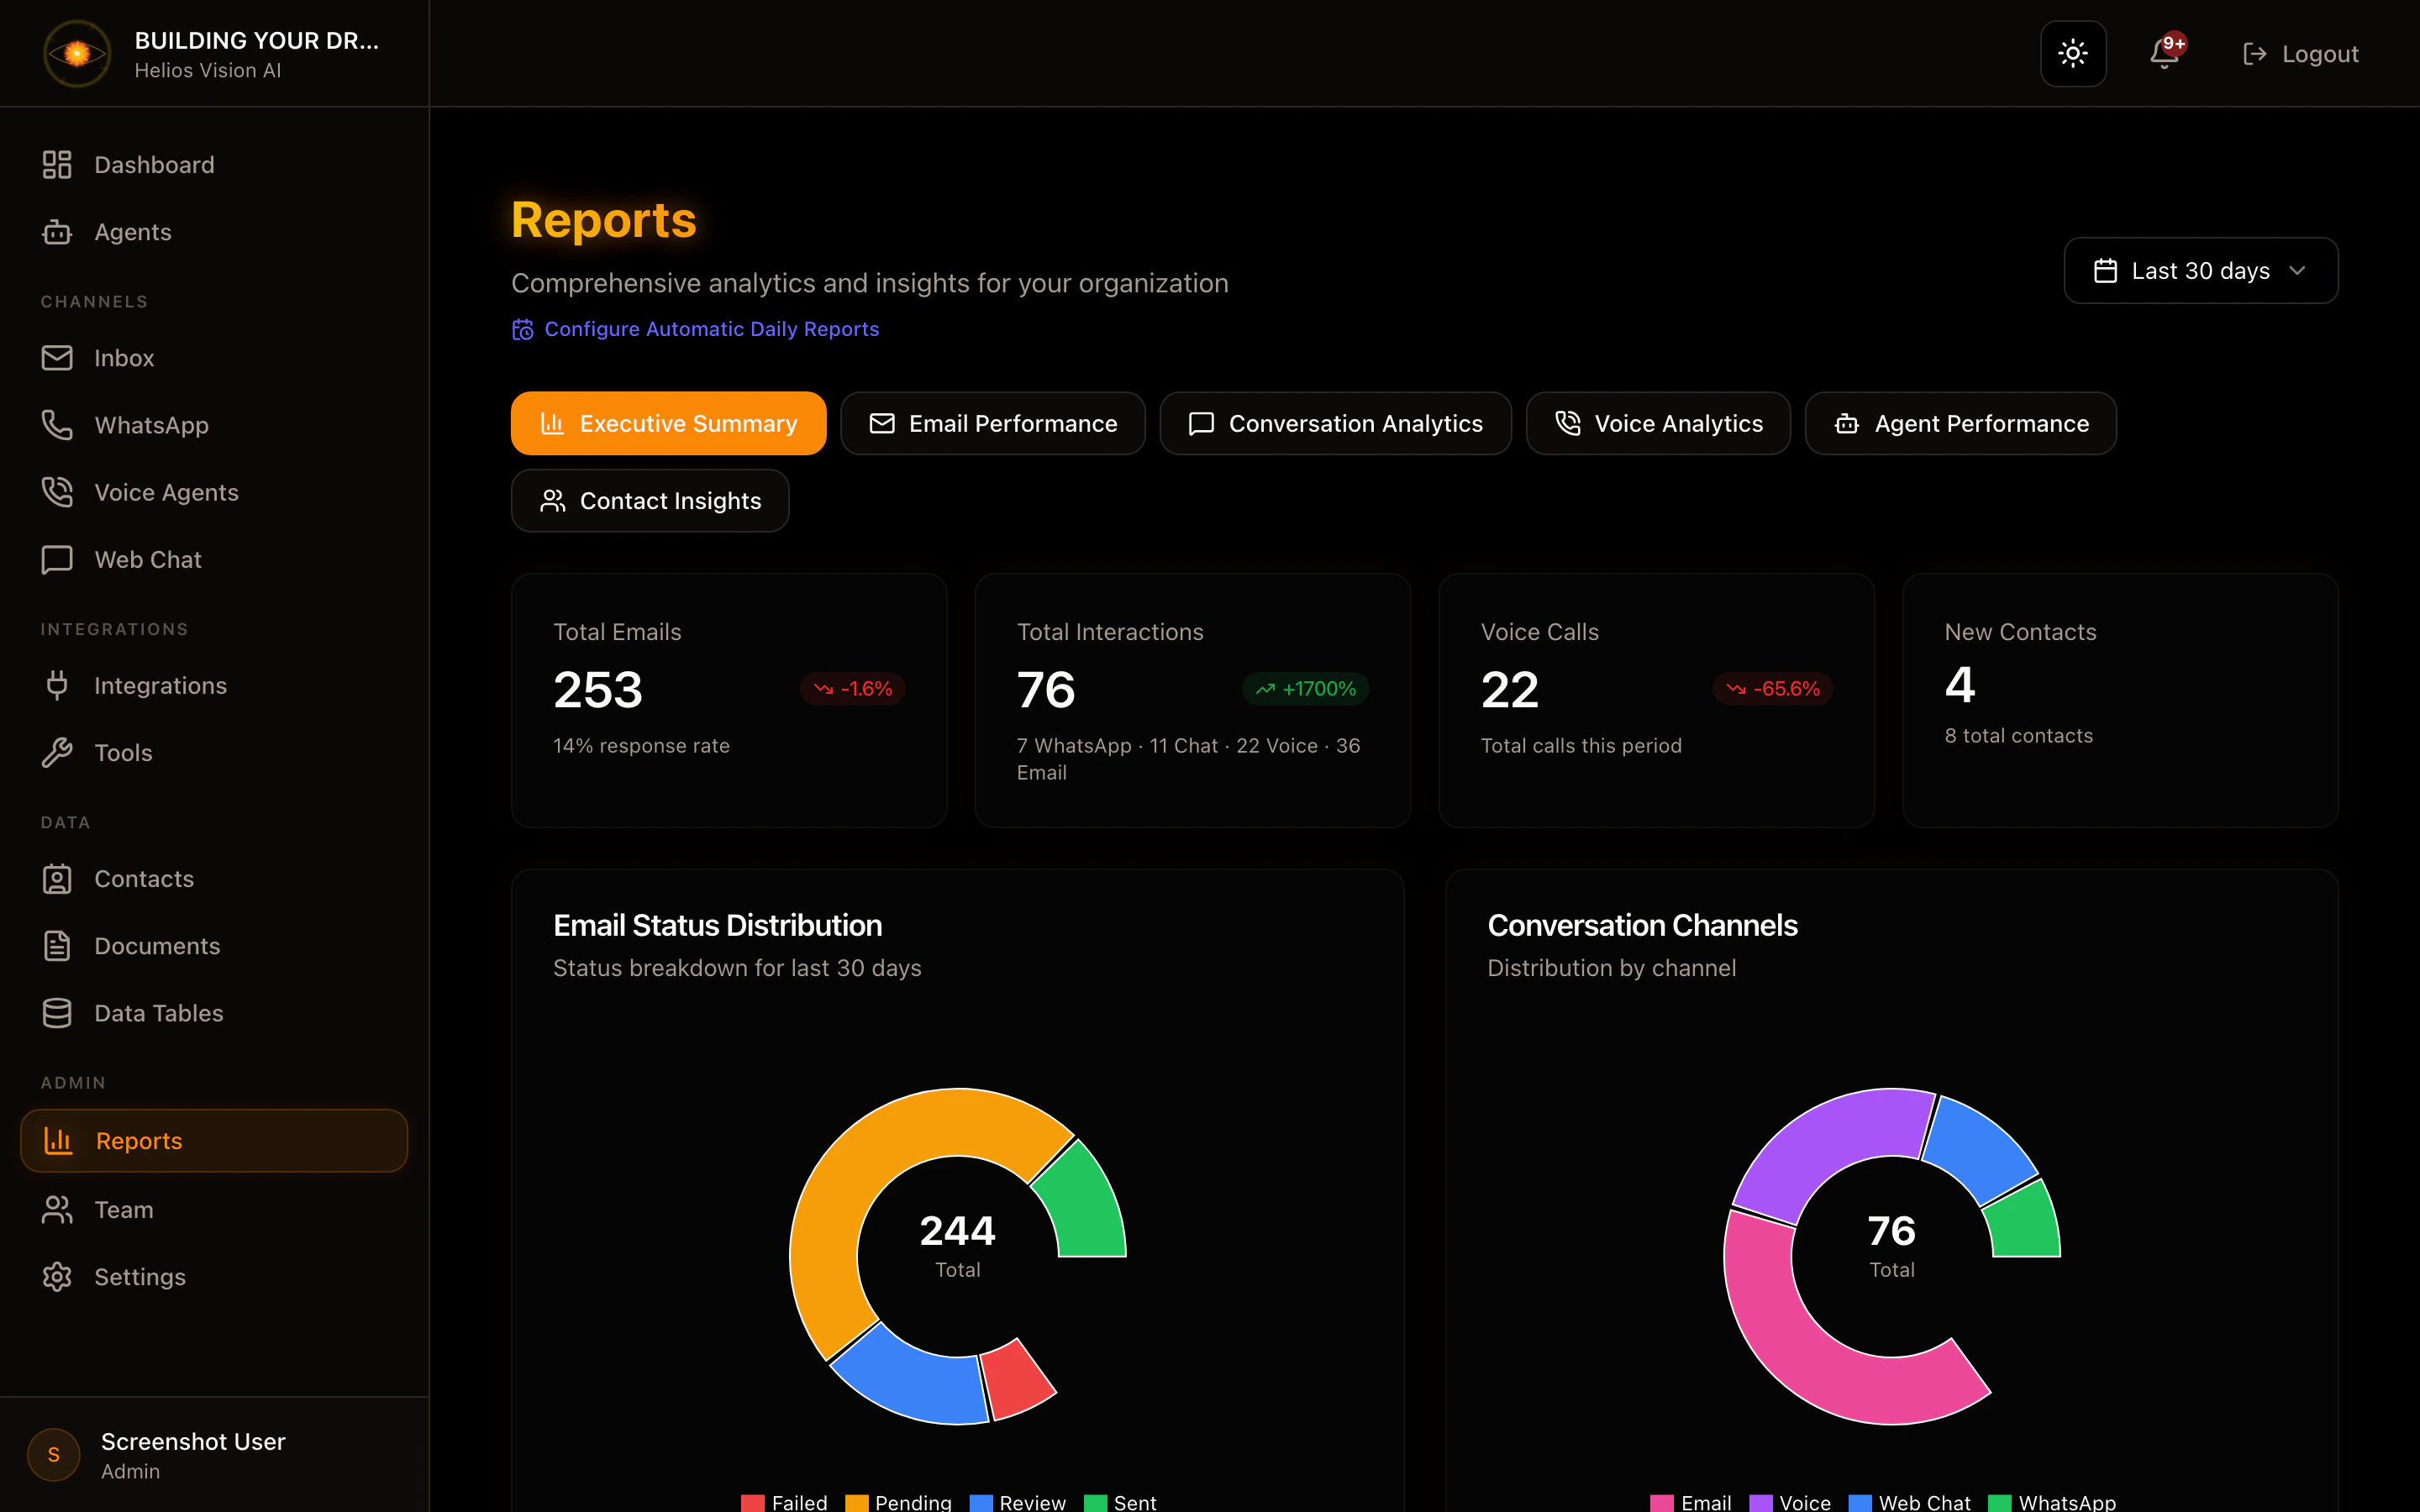Open the Tools section
Viewport: 2420px width, 1512px height.
tap(124, 752)
